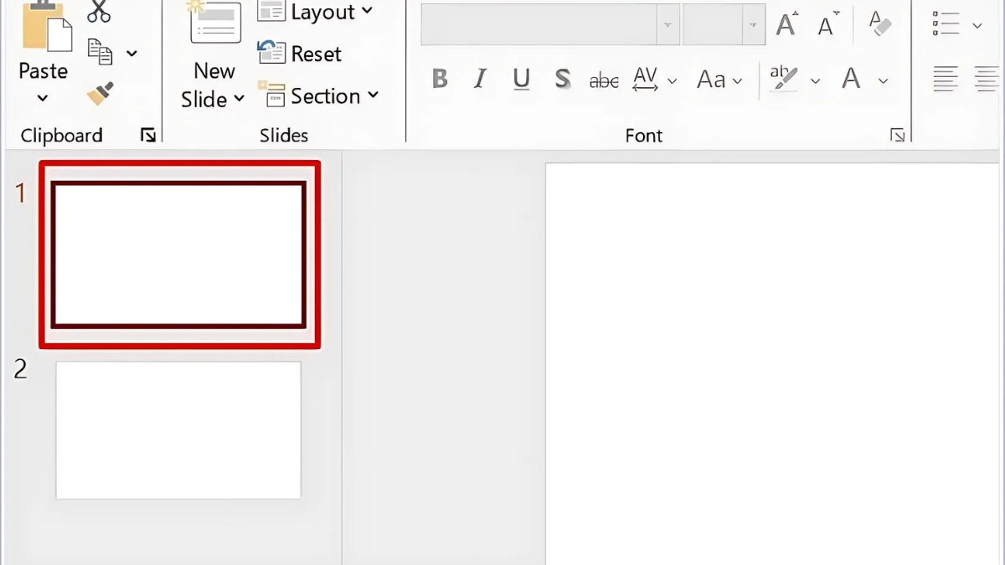Toggle Bold formatting
The width and height of the screenshot is (1005, 565).
pos(440,80)
